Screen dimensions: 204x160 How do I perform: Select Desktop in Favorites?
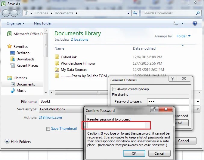point(20,53)
